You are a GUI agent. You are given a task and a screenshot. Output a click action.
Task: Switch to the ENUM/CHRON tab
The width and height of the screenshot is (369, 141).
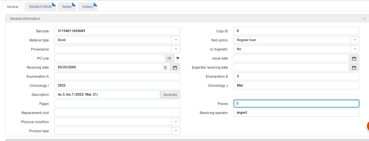coord(41,7)
